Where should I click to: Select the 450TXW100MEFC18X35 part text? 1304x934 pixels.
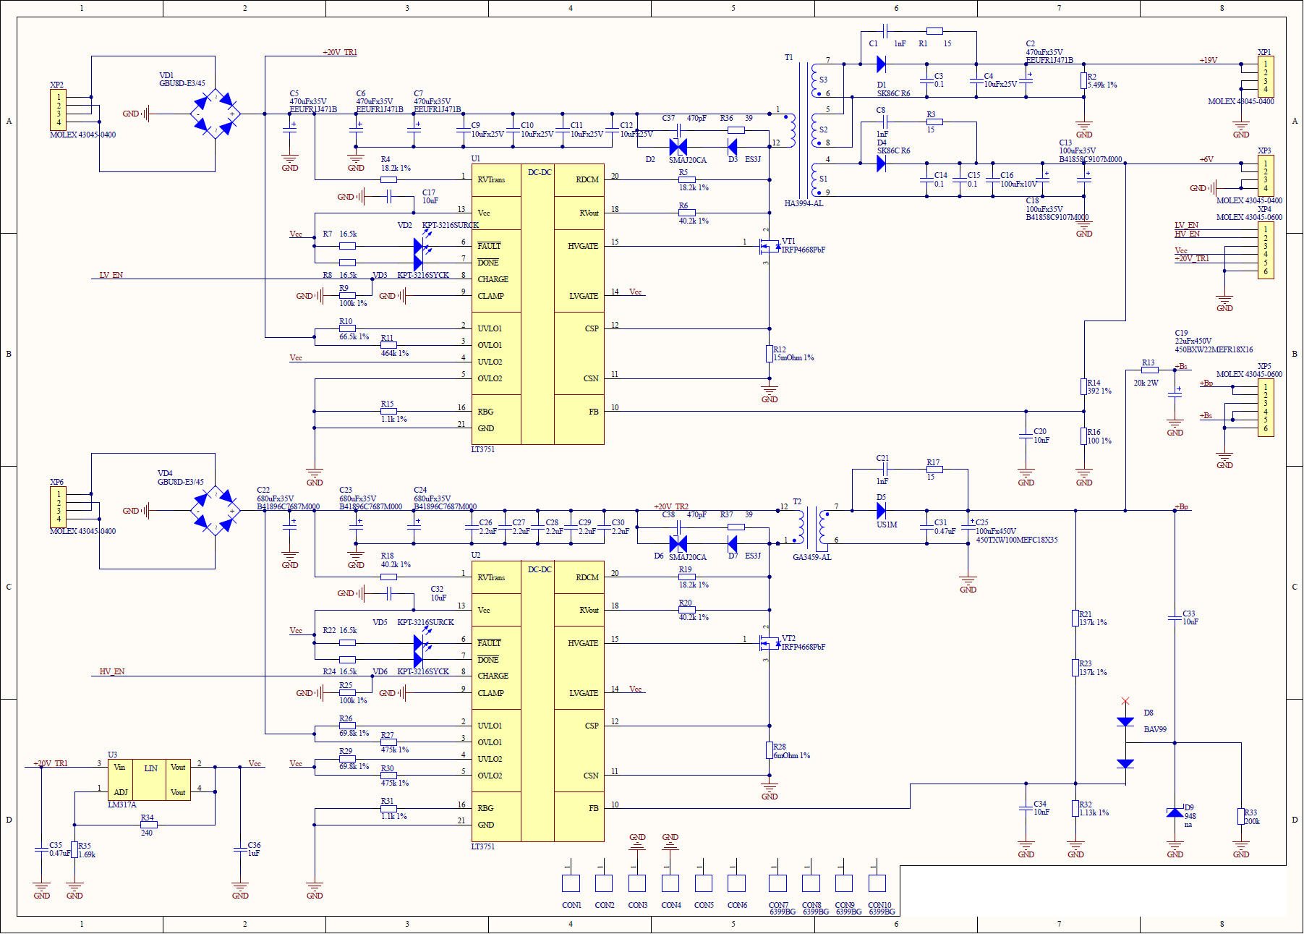pos(1017,540)
